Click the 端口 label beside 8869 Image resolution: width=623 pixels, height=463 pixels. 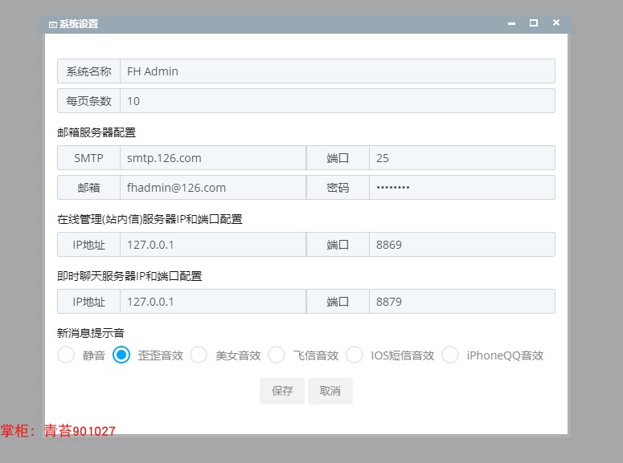click(x=338, y=245)
